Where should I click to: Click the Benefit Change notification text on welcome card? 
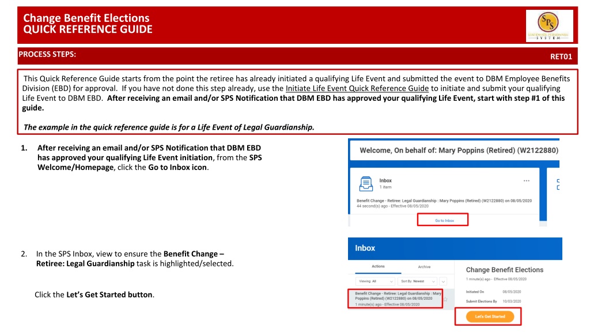(444, 201)
